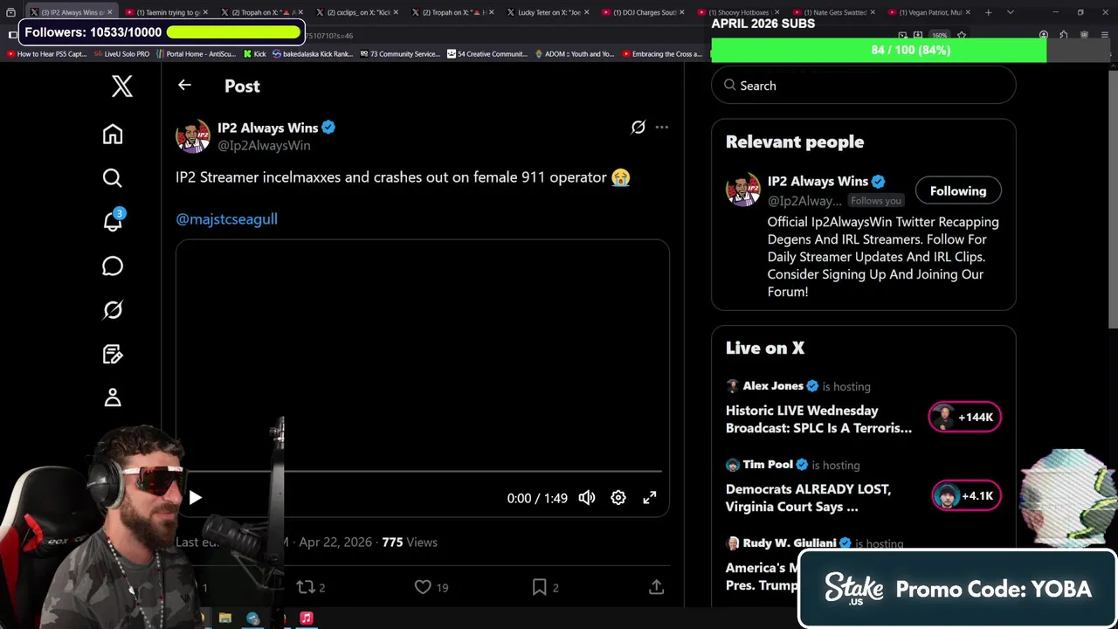Switch to Lucky Teter on X tab

548,12
